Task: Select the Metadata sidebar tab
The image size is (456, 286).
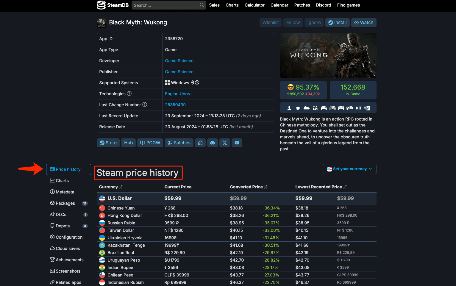Action: [x=68, y=192]
